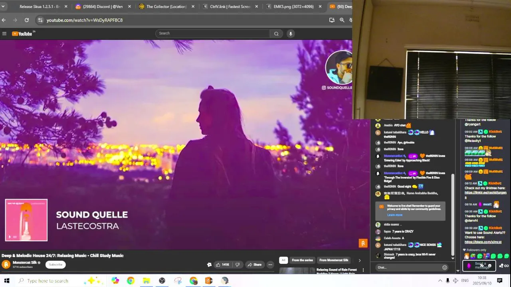Switch to the CtrlV.link tab
This screenshot has width=511, height=287.
point(230,6)
